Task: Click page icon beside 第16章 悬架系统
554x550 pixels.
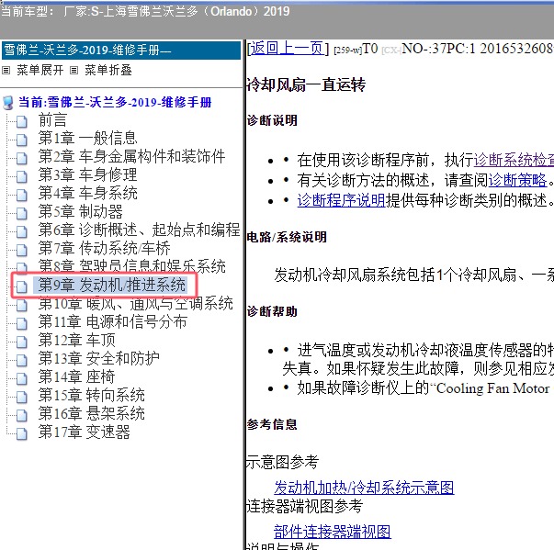Action: pos(22,415)
